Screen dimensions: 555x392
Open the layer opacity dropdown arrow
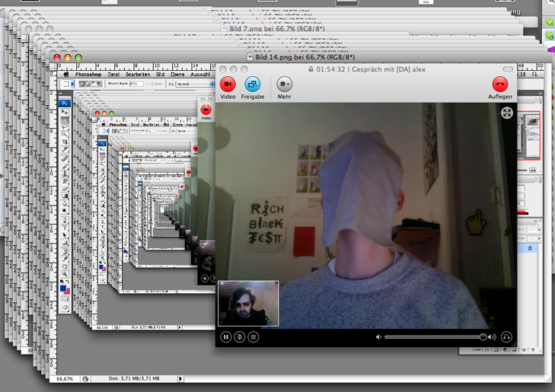[539, 230]
